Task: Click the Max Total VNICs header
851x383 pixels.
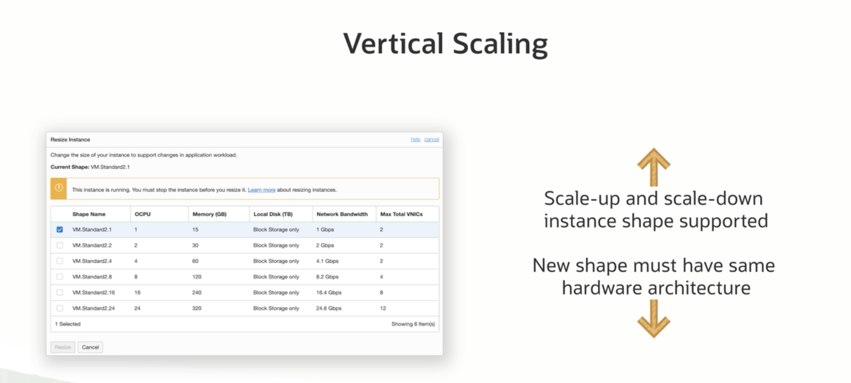Action: coord(401,214)
